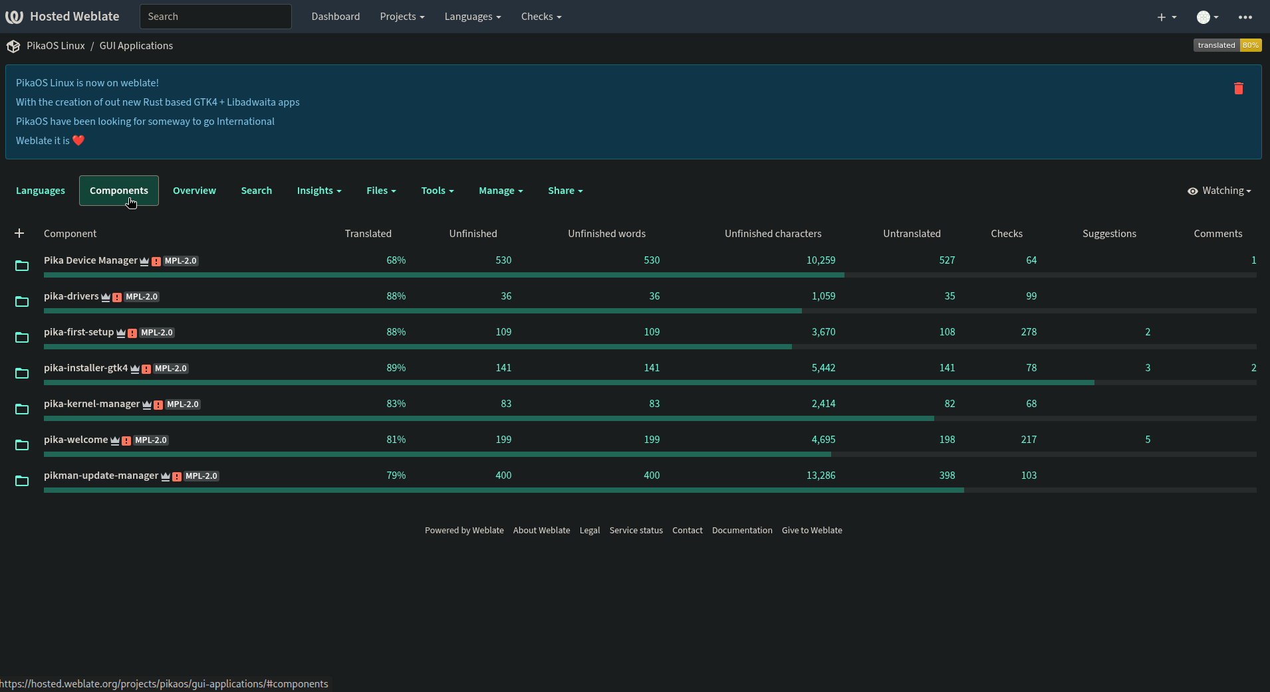Switch to the Overview tab
This screenshot has height=692, width=1270.
pos(194,191)
